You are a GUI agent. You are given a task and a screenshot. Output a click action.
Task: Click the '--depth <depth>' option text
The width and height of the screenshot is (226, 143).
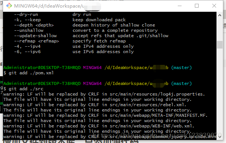click(34, 25)
